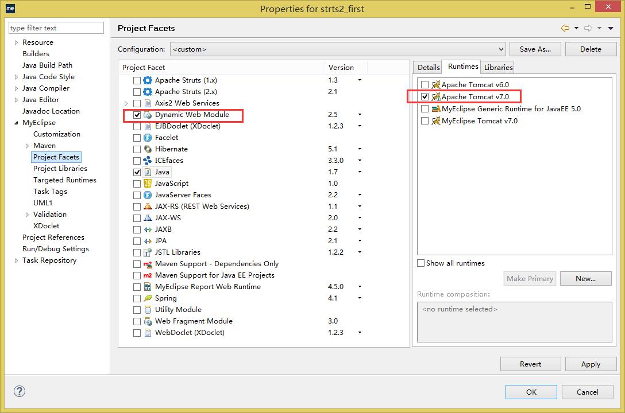Click the Web Fragment Module icon

point(148,321)
